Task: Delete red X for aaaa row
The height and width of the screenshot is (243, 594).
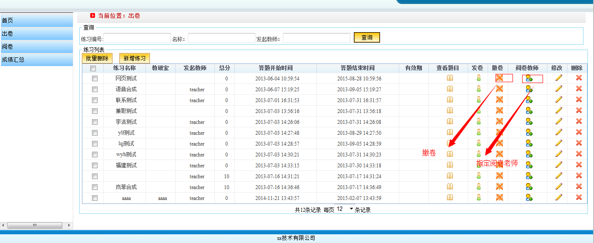Action: [579, 197]
